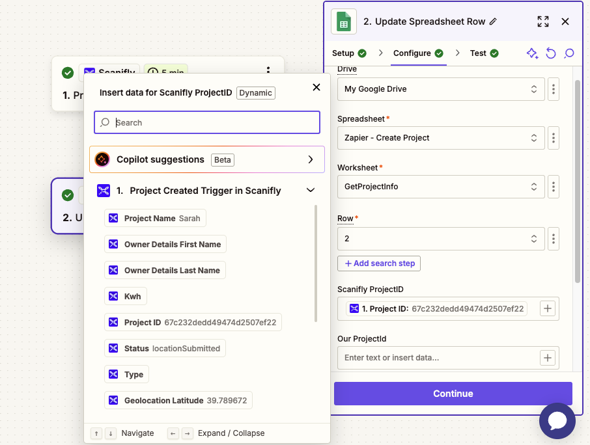
Task: Insert the Kwh field
Action: pos(126,296)
